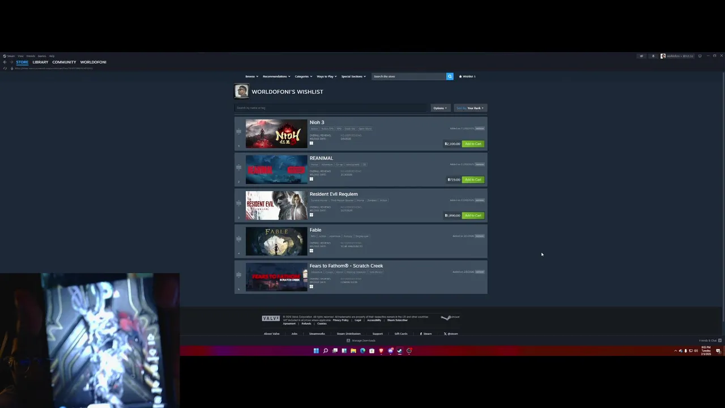Open the Fable game thumbnail
Viewport: 725px width, 408px height.
276,241
